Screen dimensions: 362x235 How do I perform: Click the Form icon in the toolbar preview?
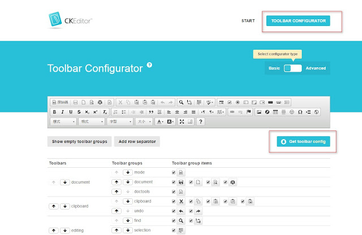click(x=221, y=102)
